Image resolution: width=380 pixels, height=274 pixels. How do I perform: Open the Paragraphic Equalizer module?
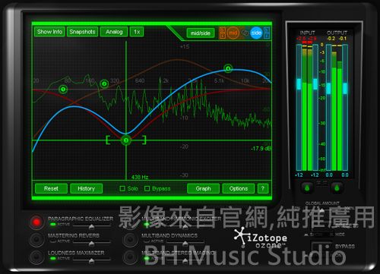(36, 222)
